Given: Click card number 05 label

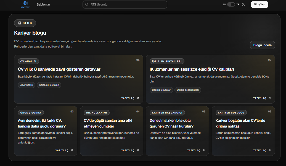Looking at the screenshot, I should pos(204,112).
